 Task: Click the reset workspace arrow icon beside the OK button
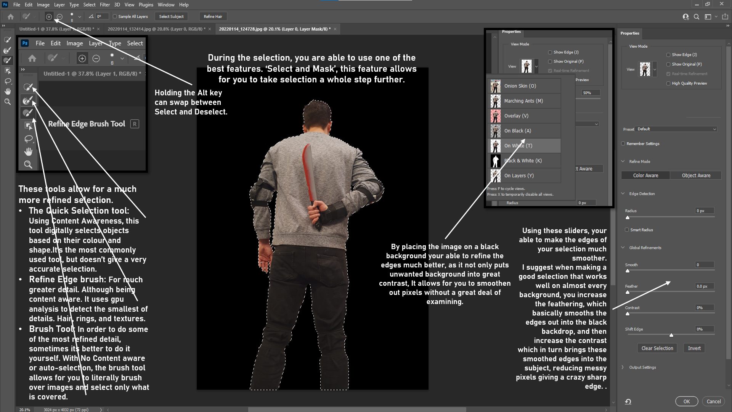(628, 401)
